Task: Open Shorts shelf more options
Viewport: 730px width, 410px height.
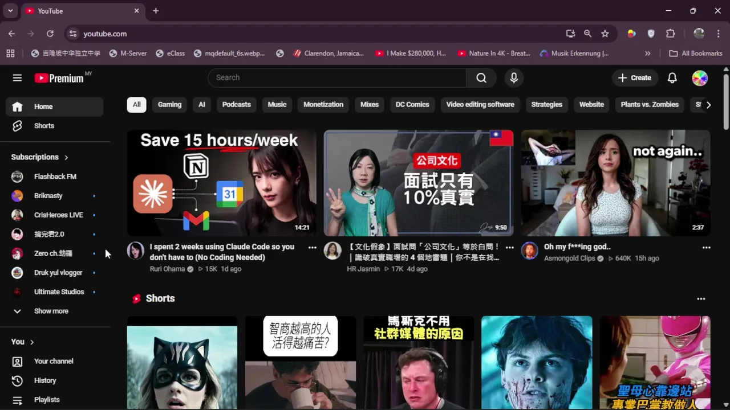Action: pos(701,299)
